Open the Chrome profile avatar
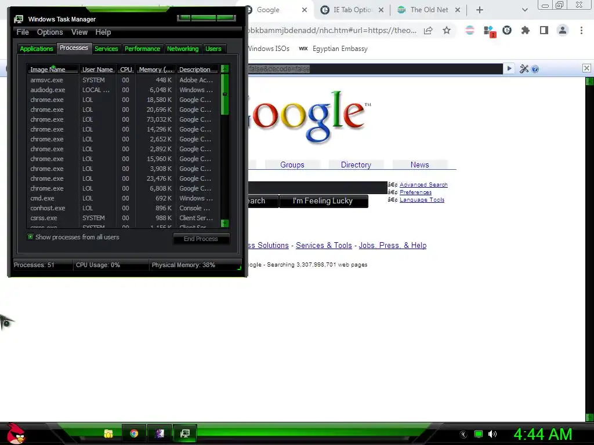 563,30
